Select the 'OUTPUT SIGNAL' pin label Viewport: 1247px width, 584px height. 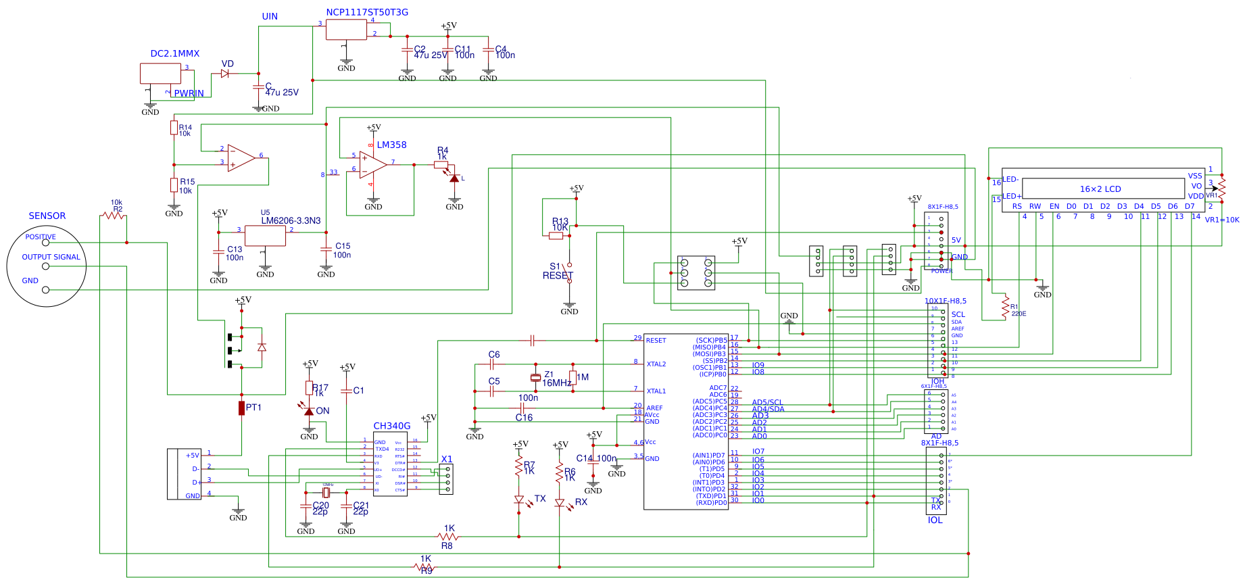(x=51, y=257)
